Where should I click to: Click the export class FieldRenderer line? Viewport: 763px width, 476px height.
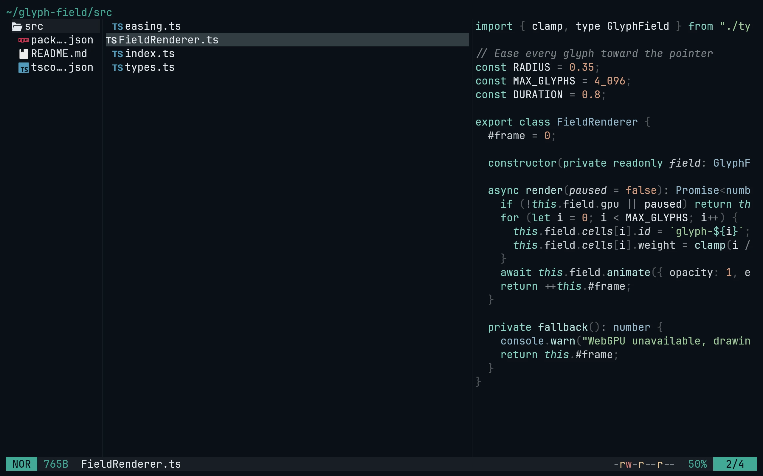pyautogui.click(x=563, y=122)
